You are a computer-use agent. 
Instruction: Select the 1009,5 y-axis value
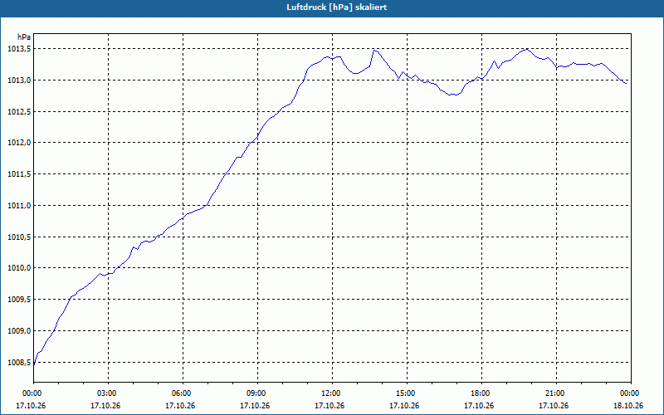(x=19, y=300)
